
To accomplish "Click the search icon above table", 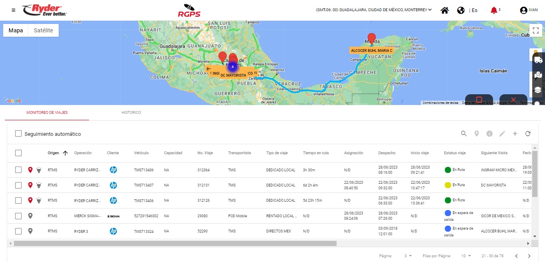I will point(464,134).
